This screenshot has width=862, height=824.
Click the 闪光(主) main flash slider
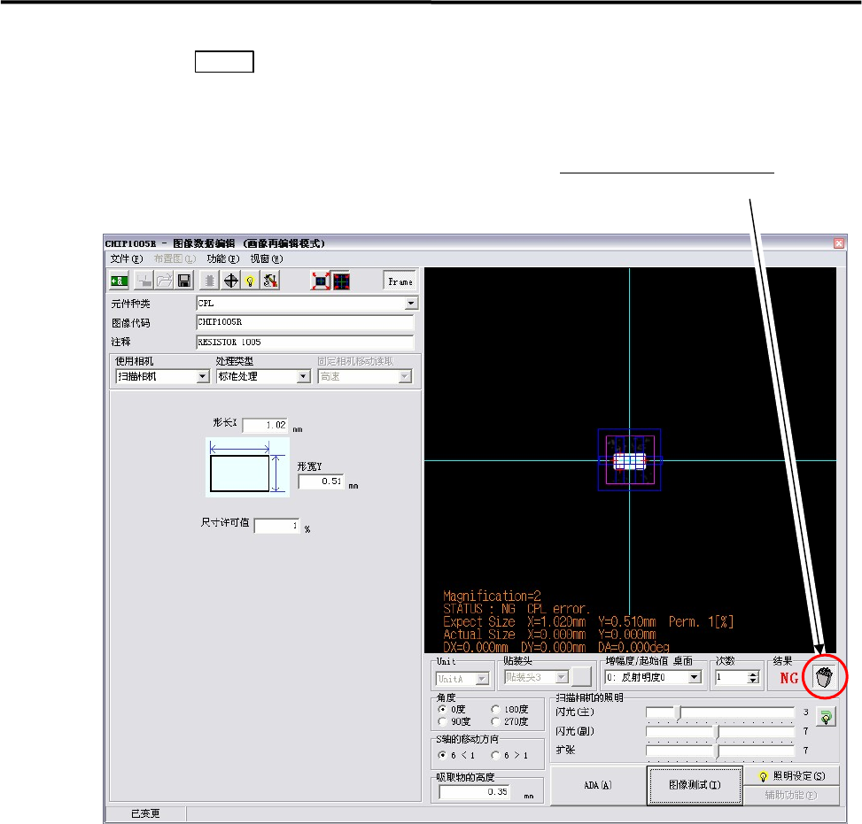(x=678, y=712)
